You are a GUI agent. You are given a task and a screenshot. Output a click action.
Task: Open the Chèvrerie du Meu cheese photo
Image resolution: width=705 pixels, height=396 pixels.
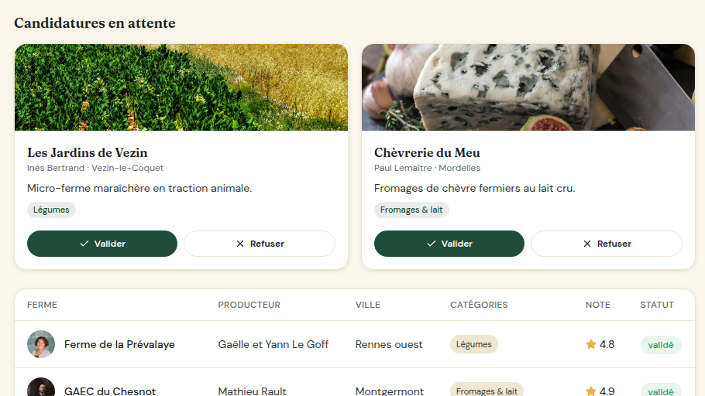coord(528,87)
